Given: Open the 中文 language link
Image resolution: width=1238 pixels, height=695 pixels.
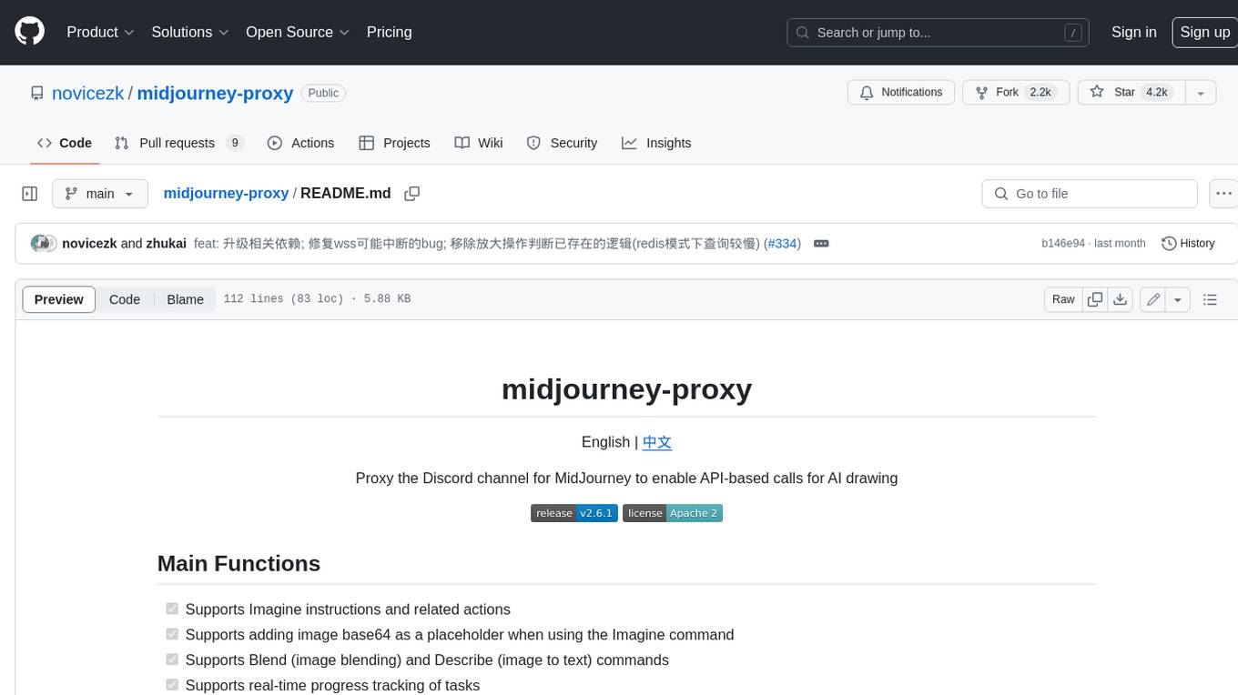Looking at the screenshot, I should [x=656, y=442].
